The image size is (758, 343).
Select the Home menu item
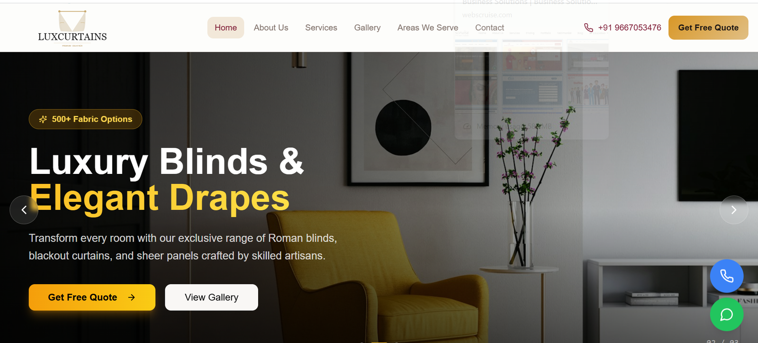click(x=226, y=28)
